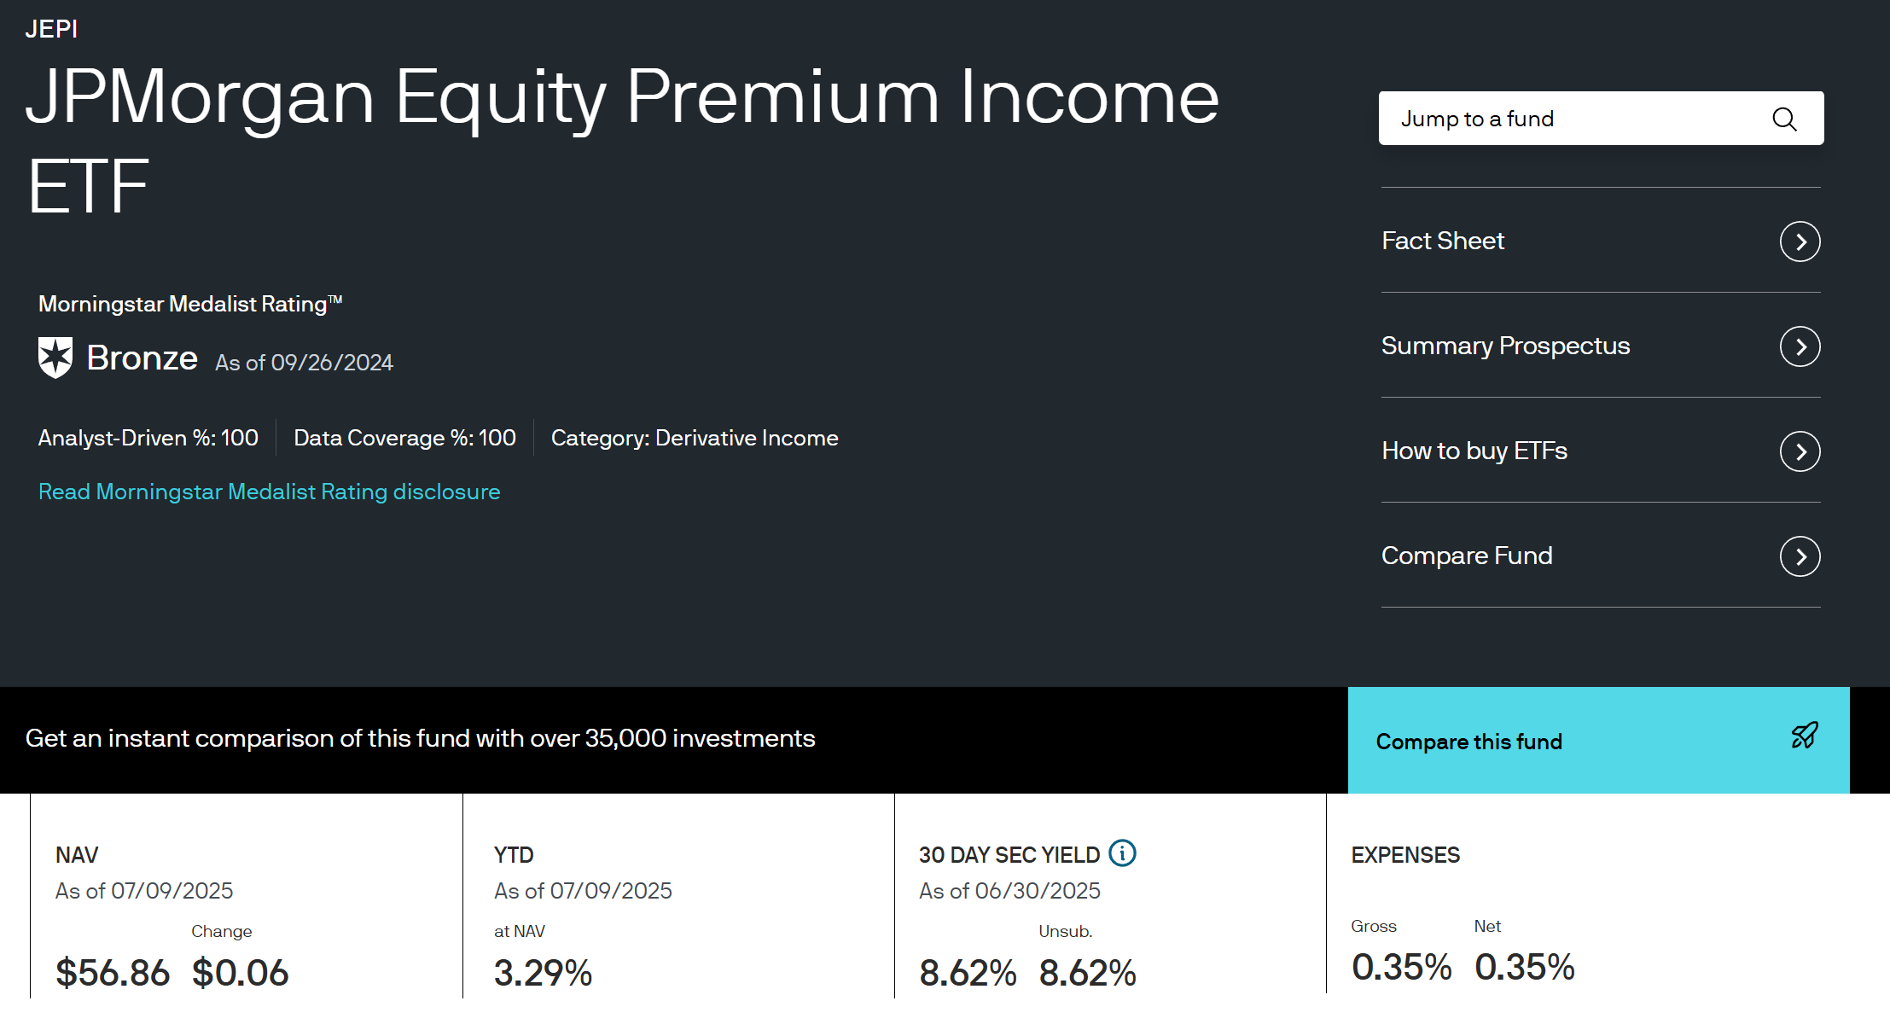Viewport: 1890px width, 1030px height.
Task: Read Morningstar Medalist Rating disclosure link
Action: (x=269, y=492)
